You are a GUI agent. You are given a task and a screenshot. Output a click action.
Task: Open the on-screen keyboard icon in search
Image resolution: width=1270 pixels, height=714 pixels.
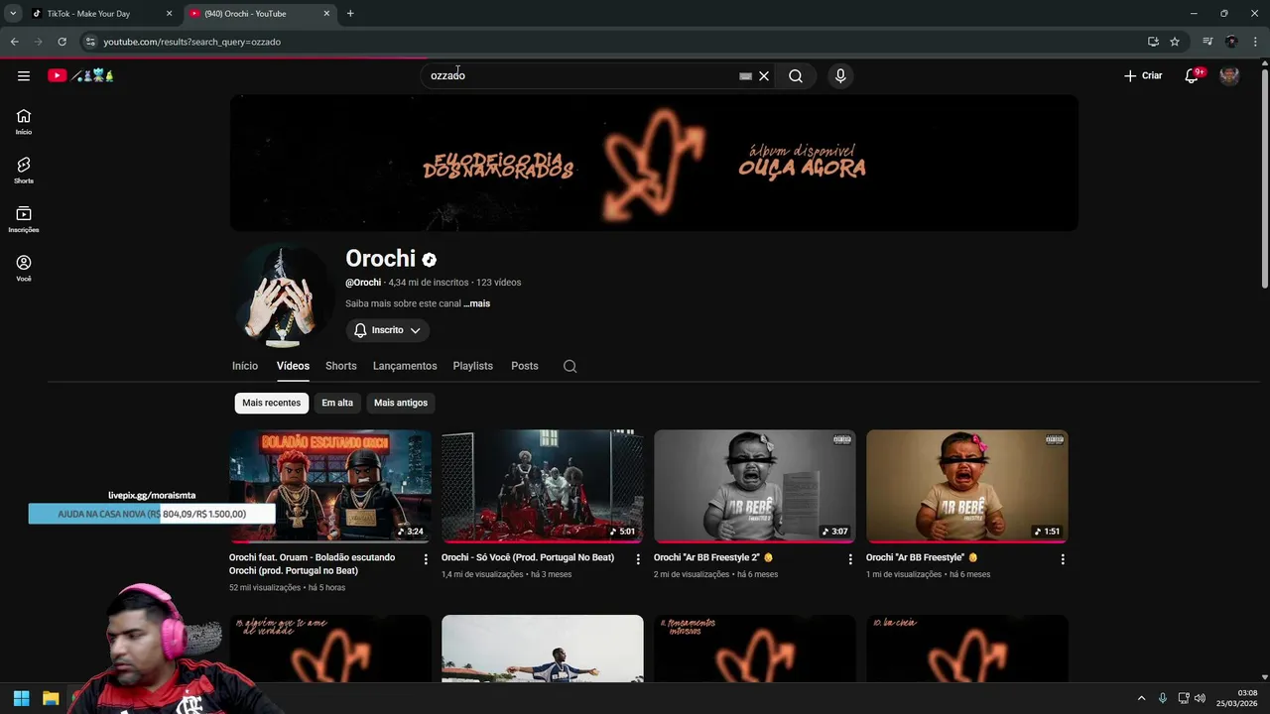[x=745, y=75]
